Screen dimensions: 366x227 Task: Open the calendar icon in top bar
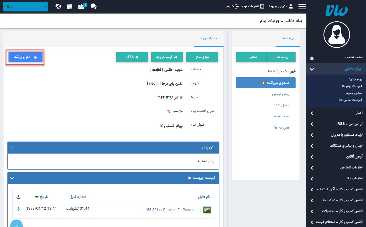coord(69,6)
